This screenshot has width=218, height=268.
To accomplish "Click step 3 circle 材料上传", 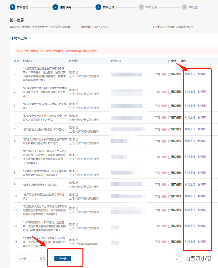I will point(98,7).
